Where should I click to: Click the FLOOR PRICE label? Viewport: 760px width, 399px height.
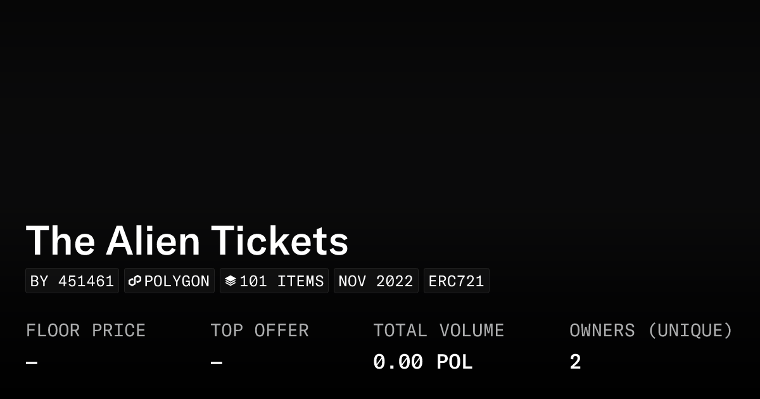click(x=85, y=331)
